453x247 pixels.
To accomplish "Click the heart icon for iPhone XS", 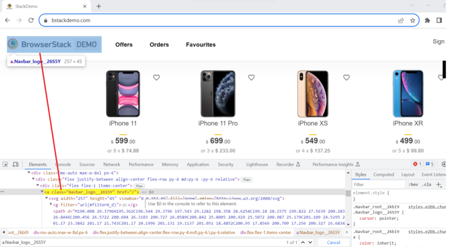I will click(x=347, y=77).
